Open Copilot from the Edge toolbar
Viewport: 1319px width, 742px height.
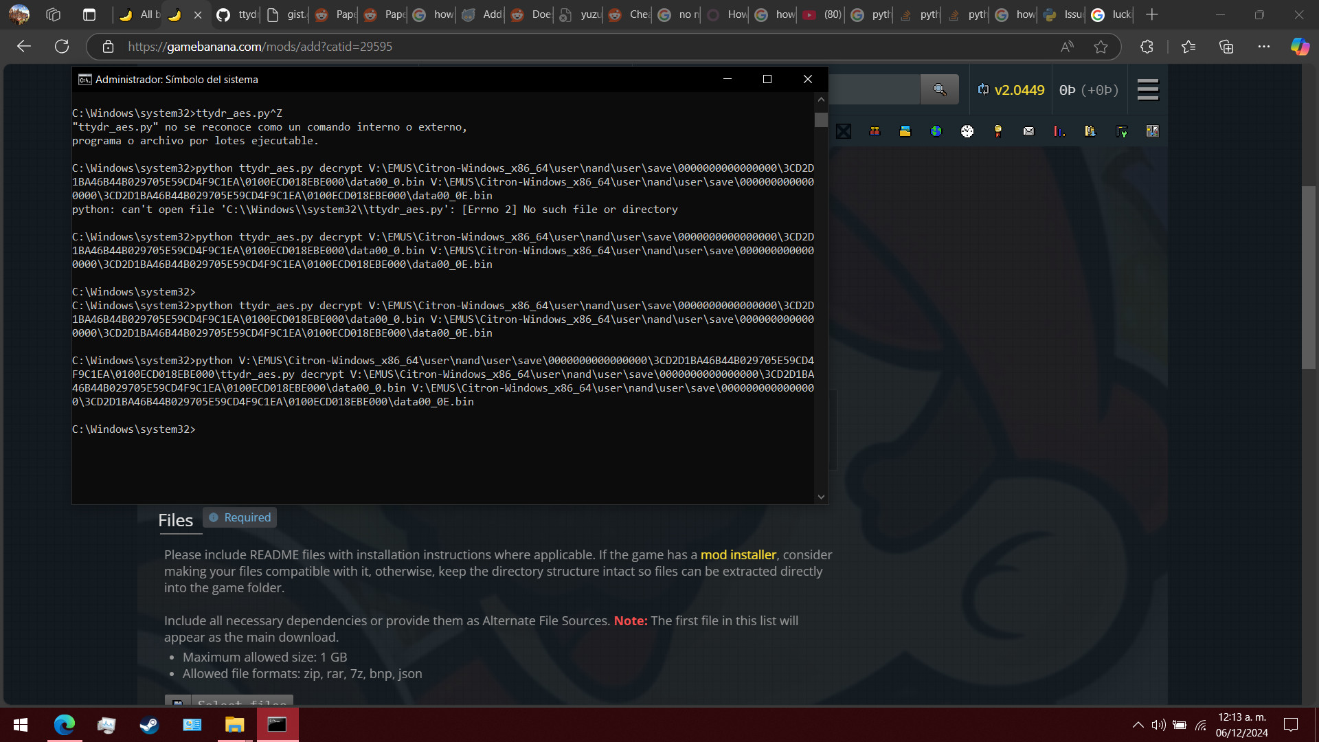[1299, 46]
